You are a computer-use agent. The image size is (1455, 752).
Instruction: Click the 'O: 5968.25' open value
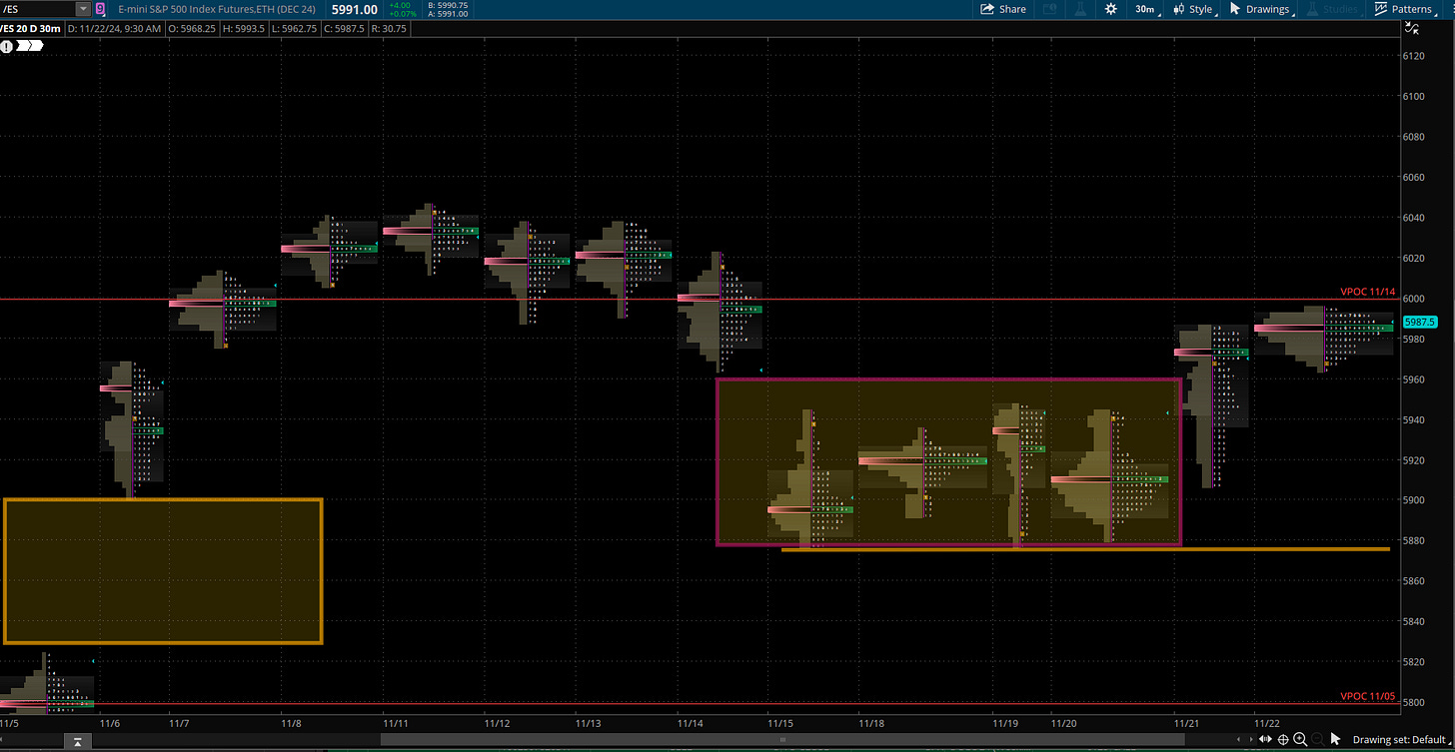click(193, 28)
